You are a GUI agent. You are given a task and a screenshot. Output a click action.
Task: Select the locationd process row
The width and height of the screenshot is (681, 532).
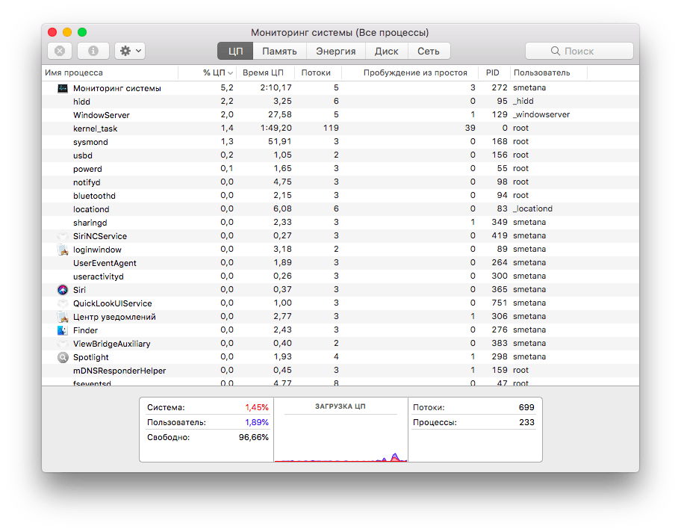[340, 209]
